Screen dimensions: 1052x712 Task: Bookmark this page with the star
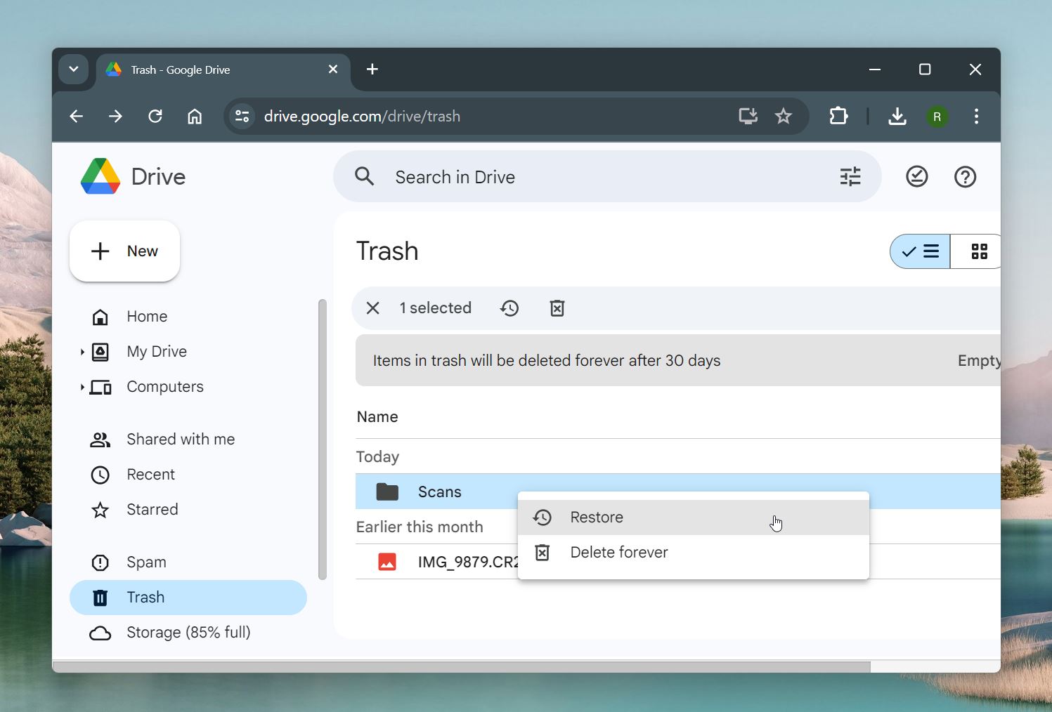(x=784, y=116)
